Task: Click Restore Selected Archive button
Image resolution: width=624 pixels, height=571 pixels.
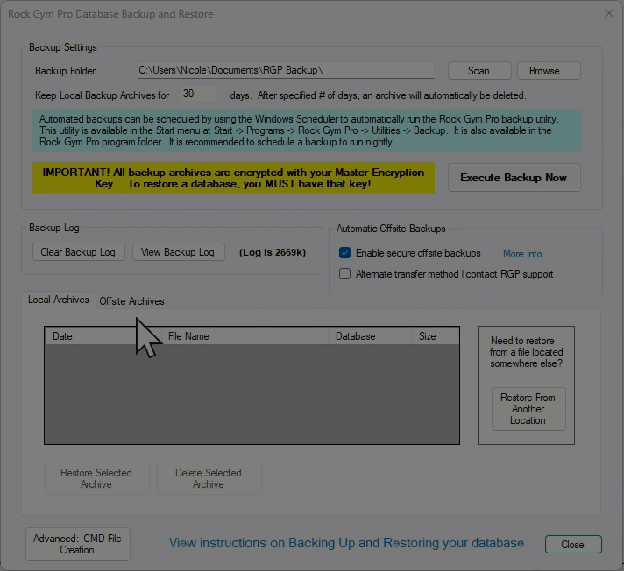Action: coord(96,478)
